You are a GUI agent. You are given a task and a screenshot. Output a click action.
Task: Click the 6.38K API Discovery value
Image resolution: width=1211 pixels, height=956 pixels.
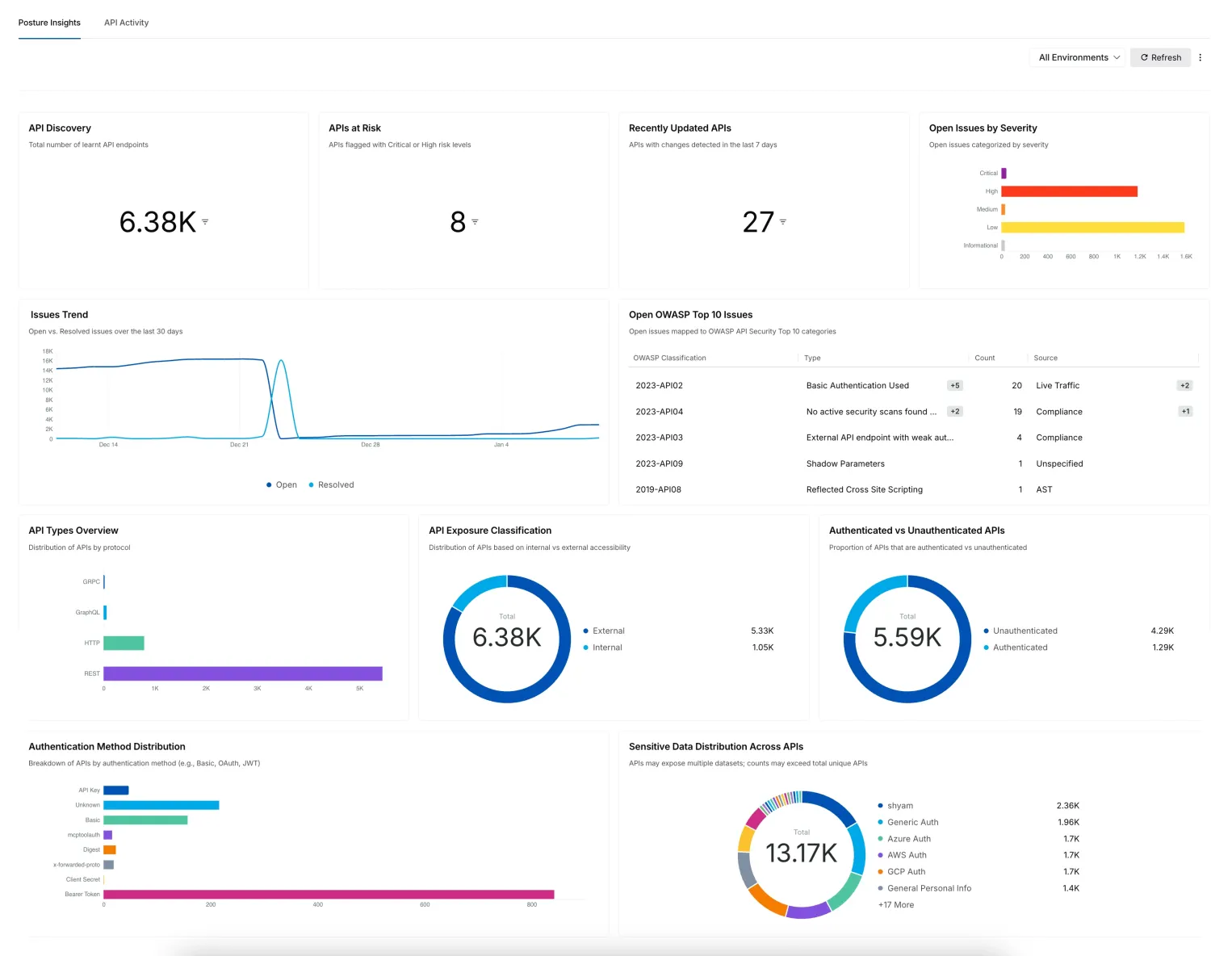pyautogui.click(x=157, y=221)
